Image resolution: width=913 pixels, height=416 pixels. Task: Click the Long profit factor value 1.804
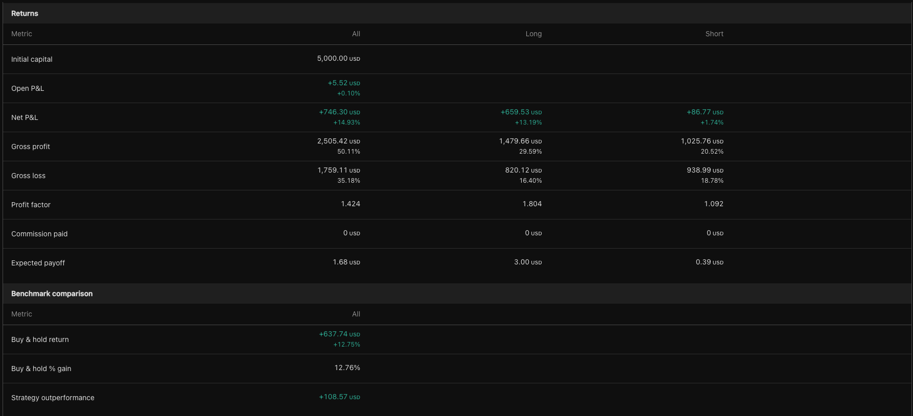(x=532, y=204)
